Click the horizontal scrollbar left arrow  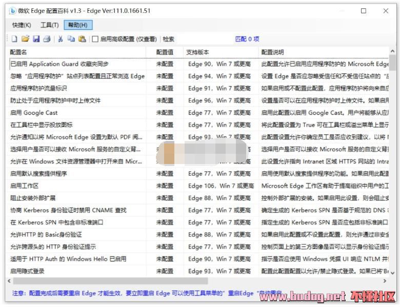[x=9, y=281]
